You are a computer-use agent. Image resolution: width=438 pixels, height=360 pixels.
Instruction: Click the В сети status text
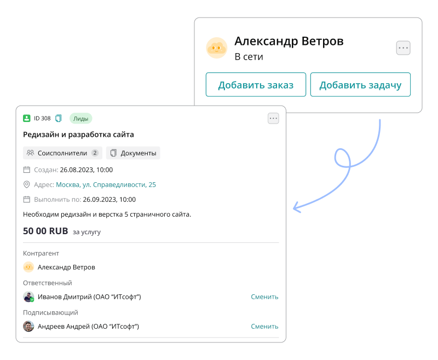(249, 57)
